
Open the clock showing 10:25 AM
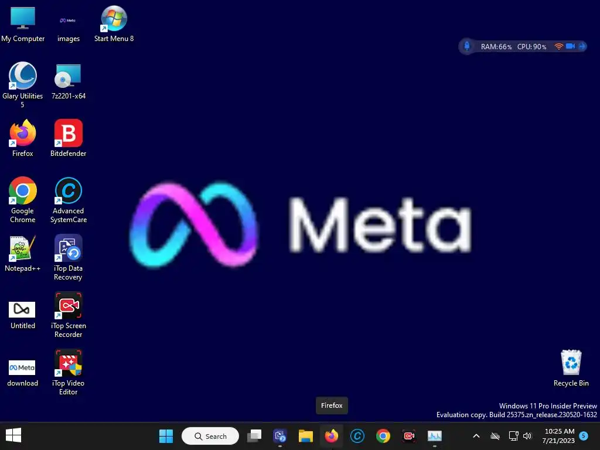(558, 436)
